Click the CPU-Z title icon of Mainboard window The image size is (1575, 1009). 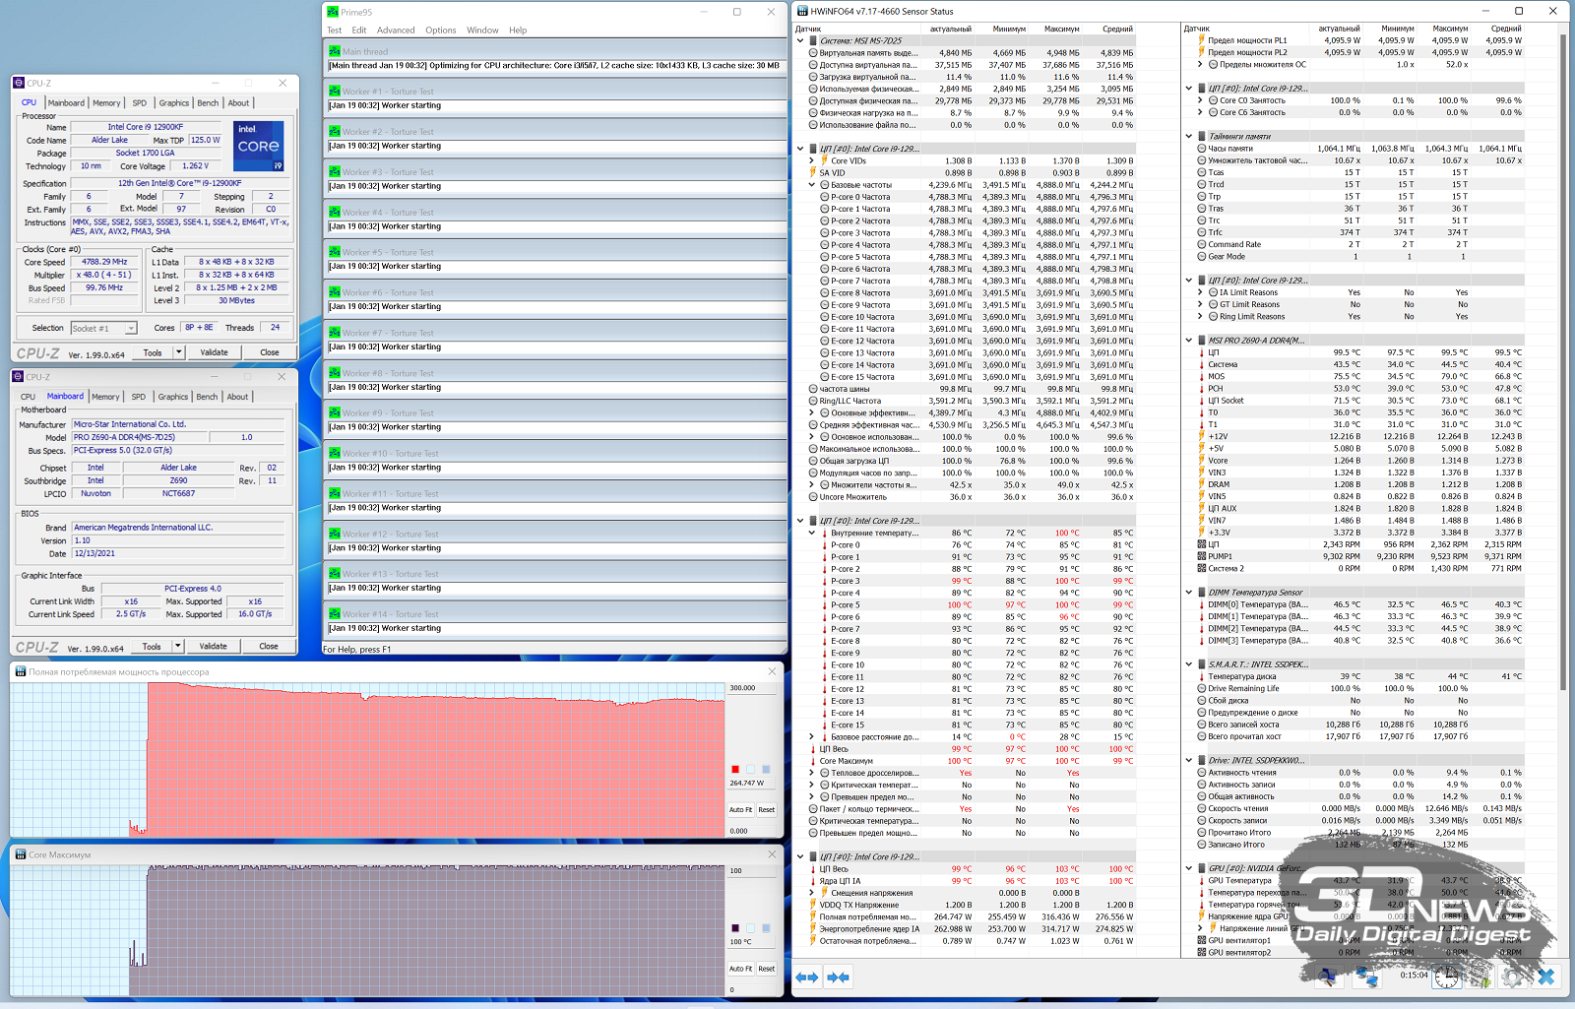click(x=19, y=376)
